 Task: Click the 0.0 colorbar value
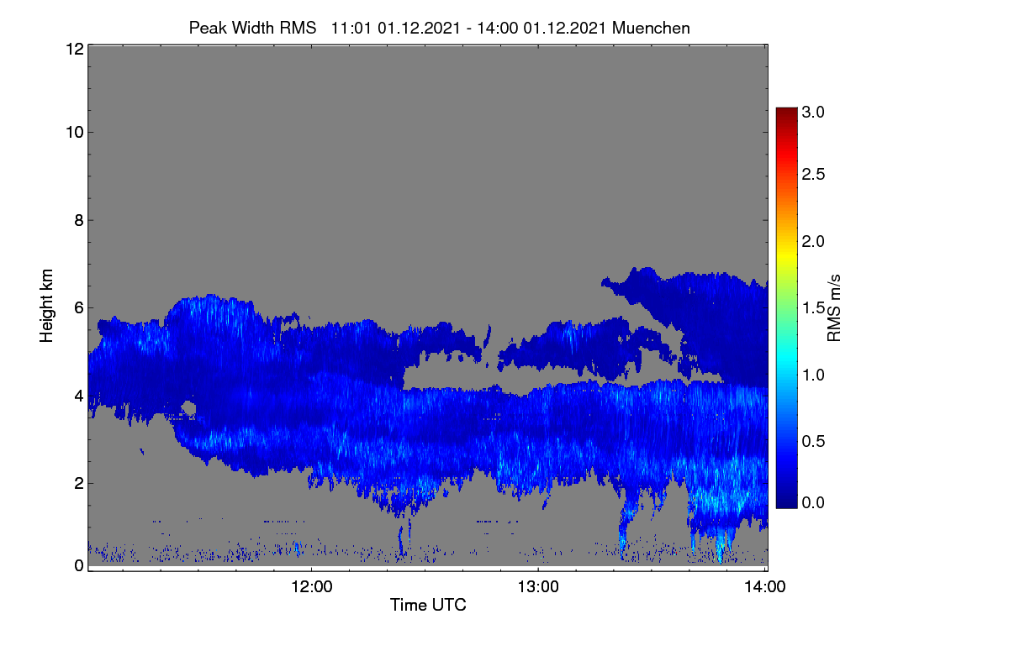813,502
